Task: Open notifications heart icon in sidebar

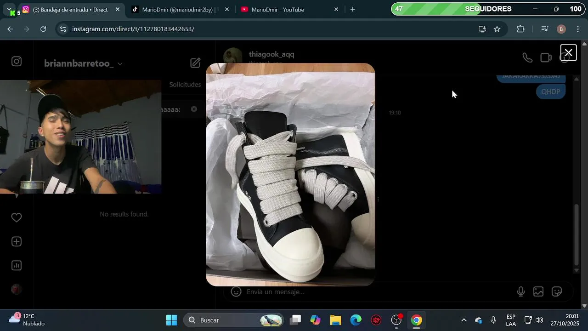Action: pos(17,217)
